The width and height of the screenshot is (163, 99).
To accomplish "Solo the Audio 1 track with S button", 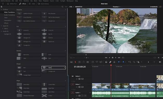I will pyautogui.click(x=82, y=96).
